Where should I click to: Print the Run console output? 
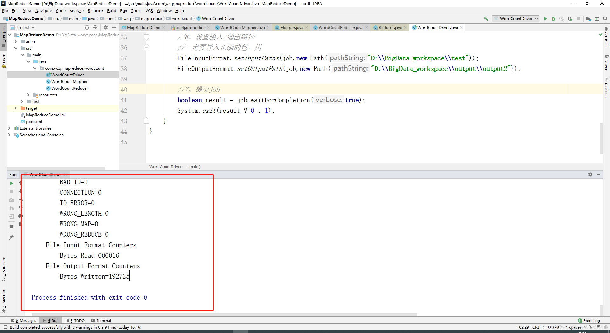pyautogui.click(x=21, y=216)
